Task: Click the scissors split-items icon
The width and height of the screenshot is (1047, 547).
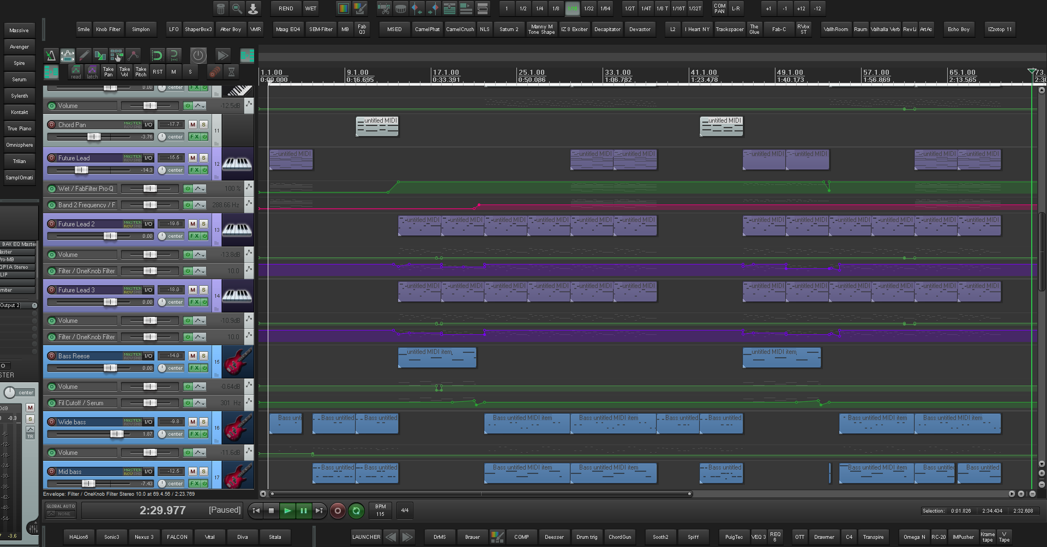Action: coord(384,8)
